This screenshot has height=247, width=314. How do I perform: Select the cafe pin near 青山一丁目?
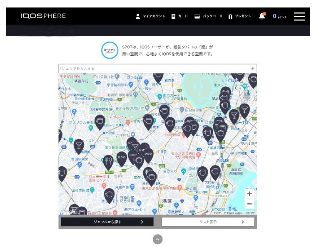[x=100, y=122]
